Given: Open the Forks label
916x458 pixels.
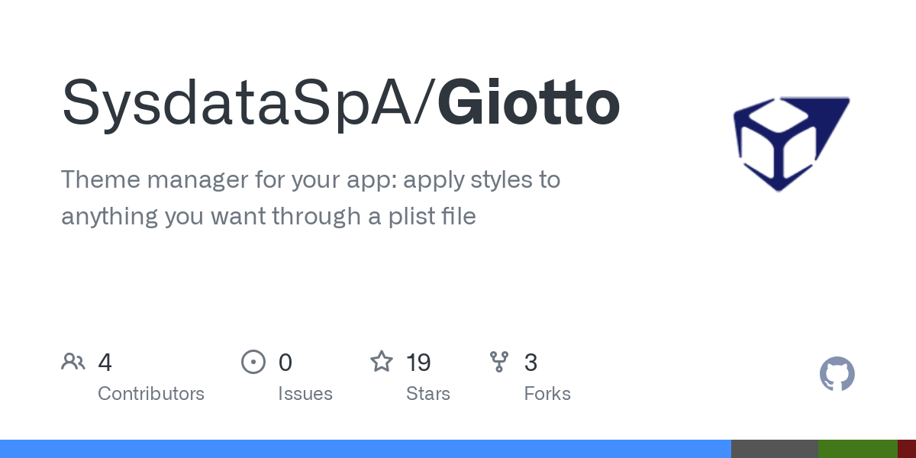Looking at the screenshot, I should [x=547, y=394].
